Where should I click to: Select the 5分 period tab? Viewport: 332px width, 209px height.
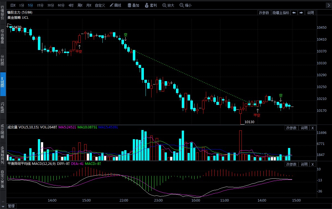pos(30,5)
